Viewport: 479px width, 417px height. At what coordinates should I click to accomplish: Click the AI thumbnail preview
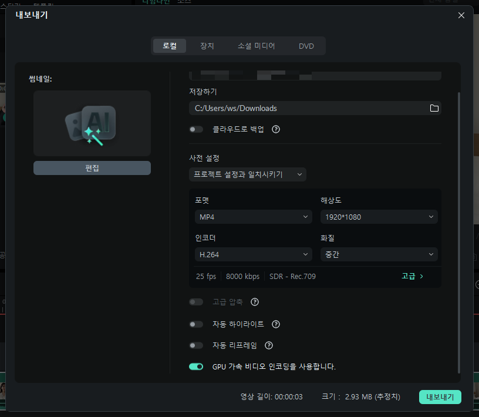92,123
